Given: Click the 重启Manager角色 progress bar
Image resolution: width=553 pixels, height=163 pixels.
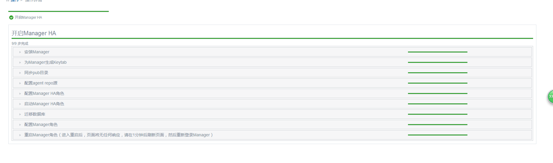Looking at the screenshot, I should point(437,135).
